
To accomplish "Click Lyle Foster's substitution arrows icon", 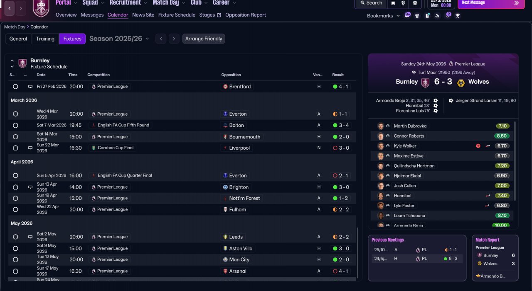I will tap(488, 206).
